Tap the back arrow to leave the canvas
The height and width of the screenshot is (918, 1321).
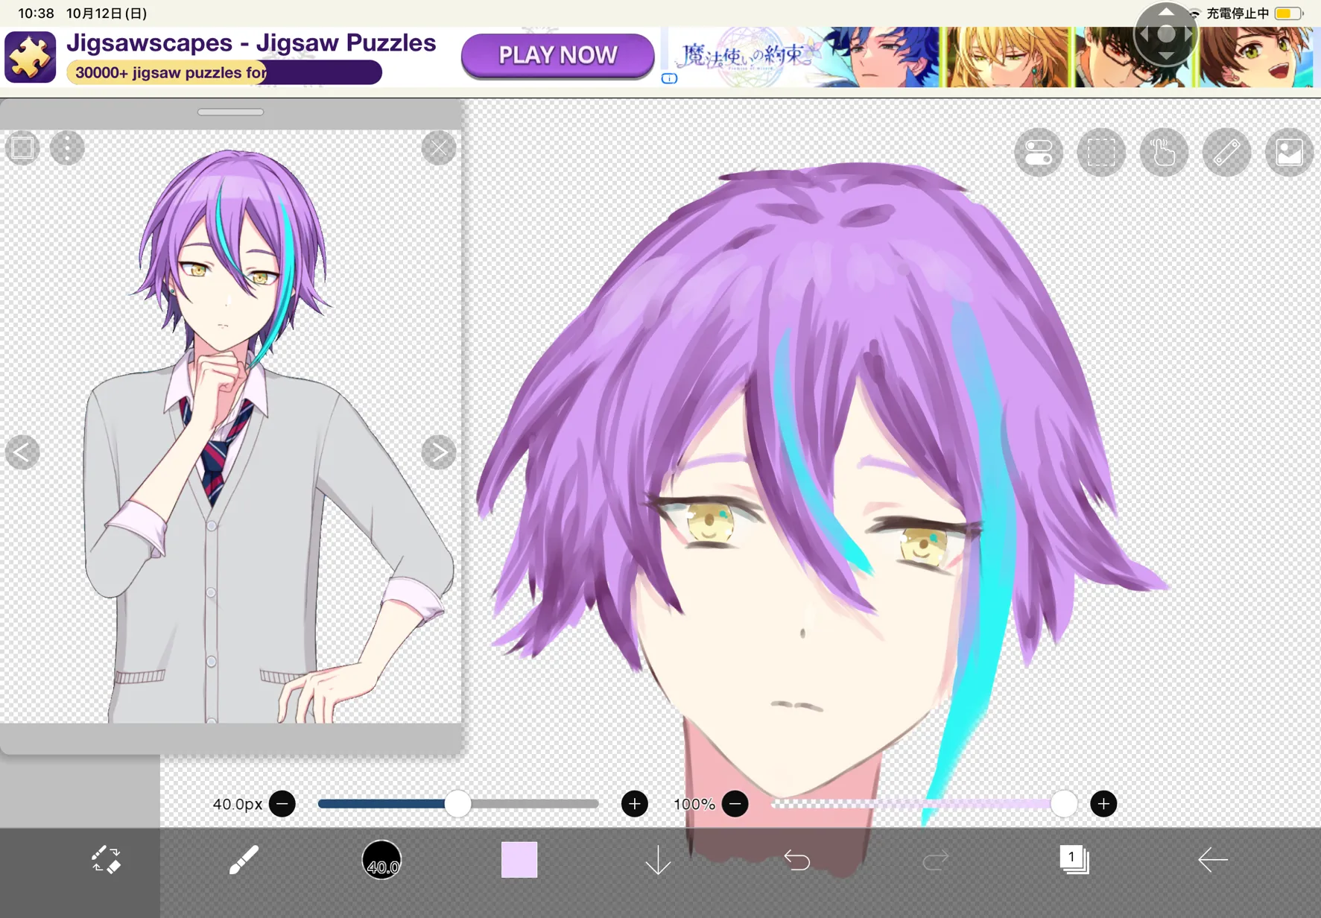click(1212, 860)
